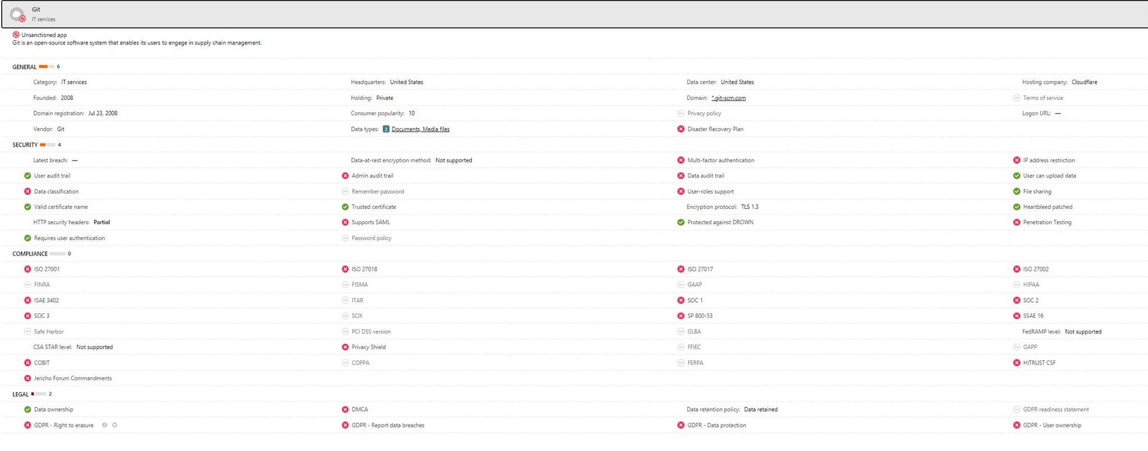The width and height of the screenshot is (1148, 451).
Task: Click the Consumer popularity value 10
Action: pyautogui.click(x=412, y=113)
